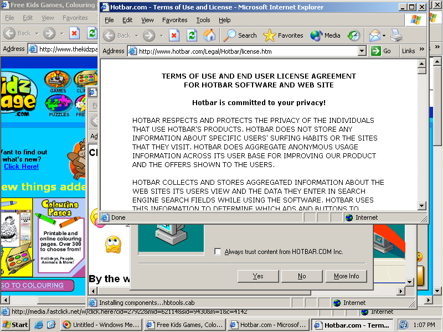Screen dimensions: 443x332
Task: Go to Home page in license window
Action: (209, 35)
